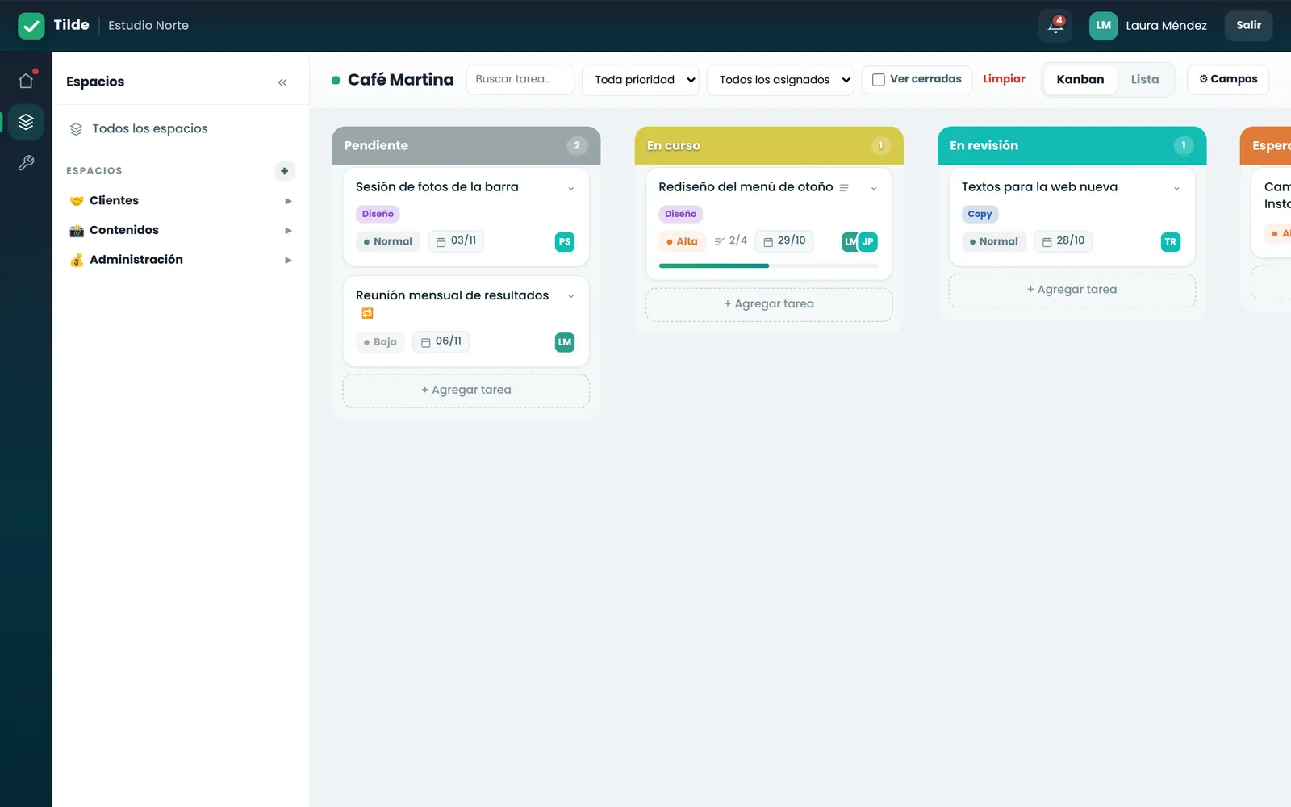This screenshot has width=1291, height=807.
Task: Add task in En revisión column
Action: click(x=1072, y=290)
